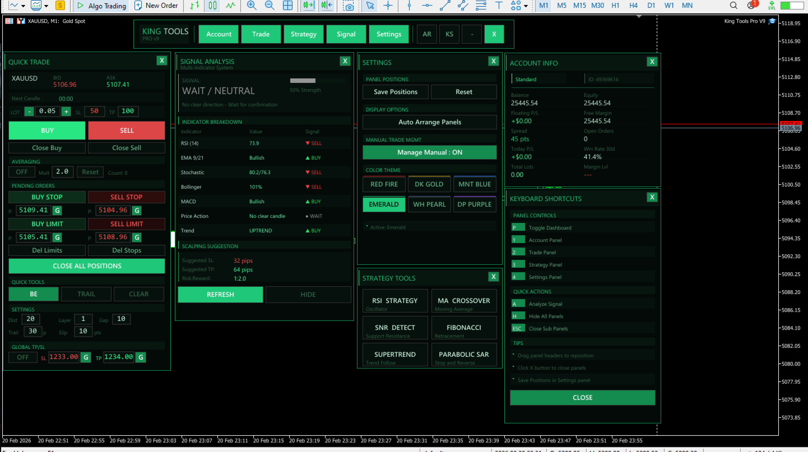Select the candlestick chart type icon
The width and height of the screenshot is (808, 452).
pyautogui.click(x=212, y=6)
